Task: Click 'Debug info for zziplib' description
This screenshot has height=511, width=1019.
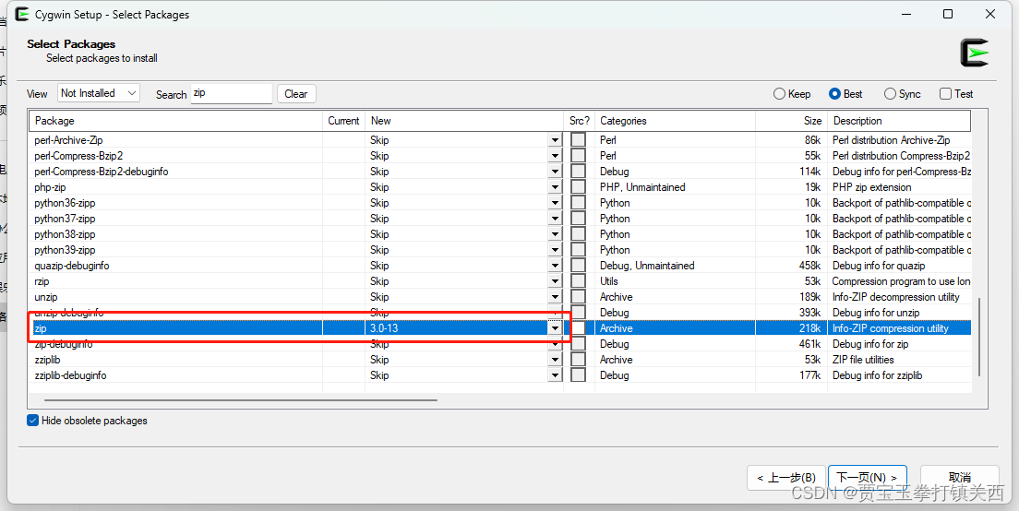Action: 878,375
